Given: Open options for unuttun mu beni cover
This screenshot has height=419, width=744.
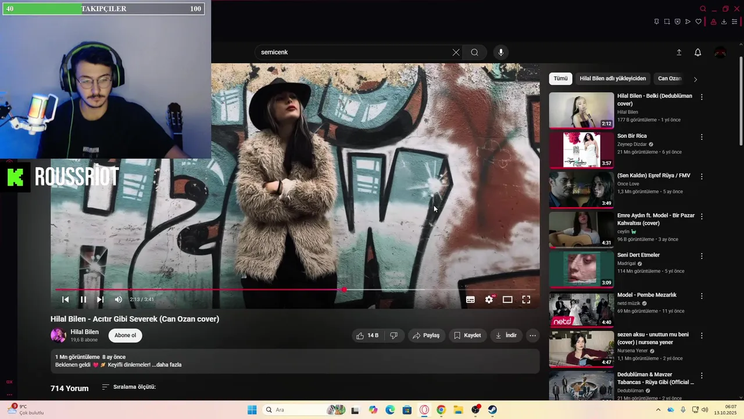Looking at the screenshot, I should click(x=702, y=336).
